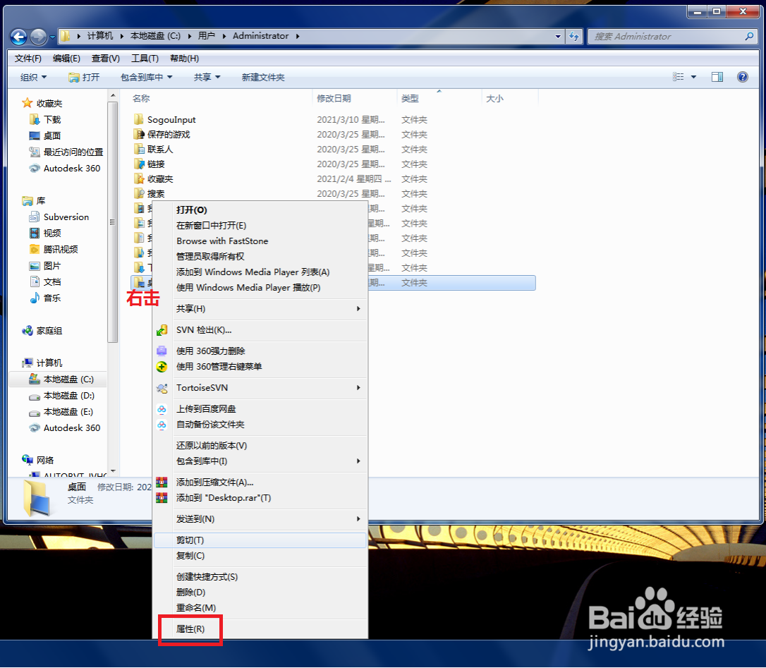Toggle the preview pane icon

click(717, 77)
